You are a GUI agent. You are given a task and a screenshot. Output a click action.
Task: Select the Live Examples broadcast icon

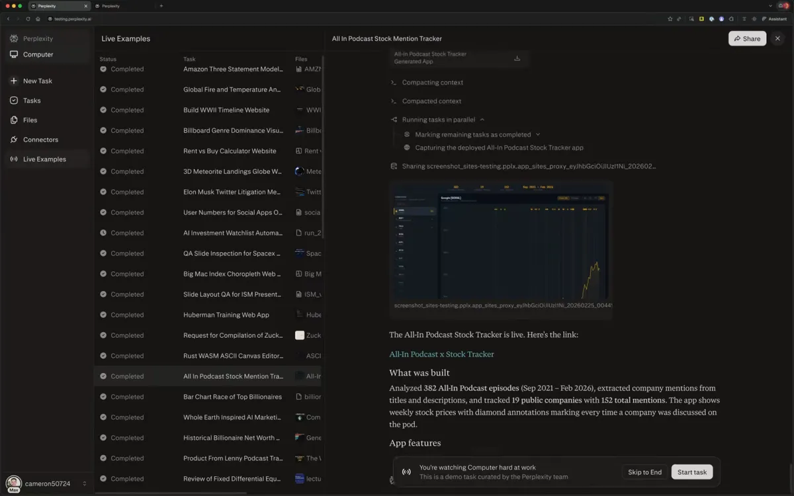click(14, 159)
